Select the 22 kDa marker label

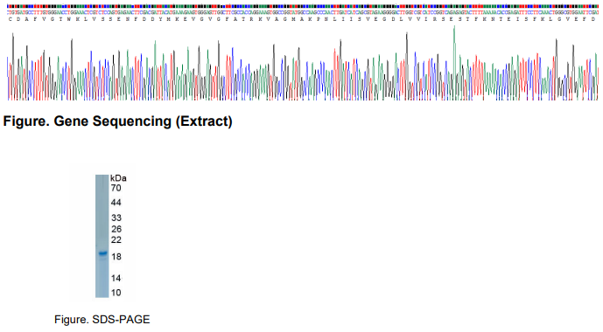click(116, 240)
